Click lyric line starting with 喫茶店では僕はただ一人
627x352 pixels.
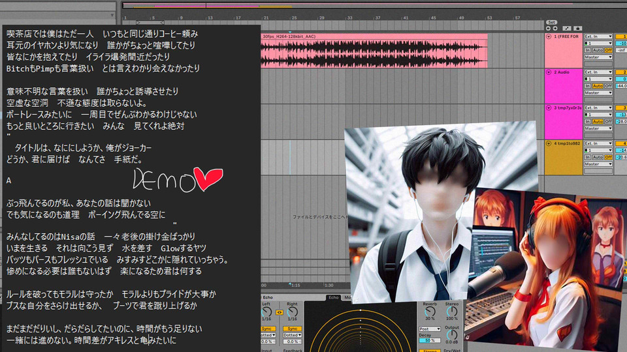click(x=103, y=34)
